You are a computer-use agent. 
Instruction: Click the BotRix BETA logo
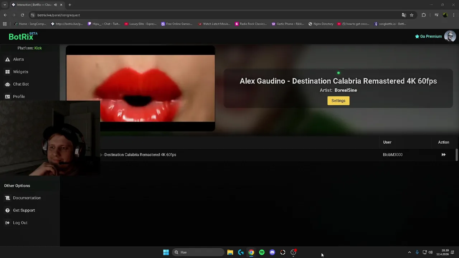click(x=23, y=36)
